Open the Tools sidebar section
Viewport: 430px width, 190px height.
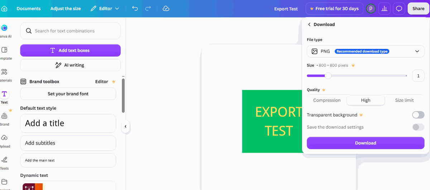(4, 163)
